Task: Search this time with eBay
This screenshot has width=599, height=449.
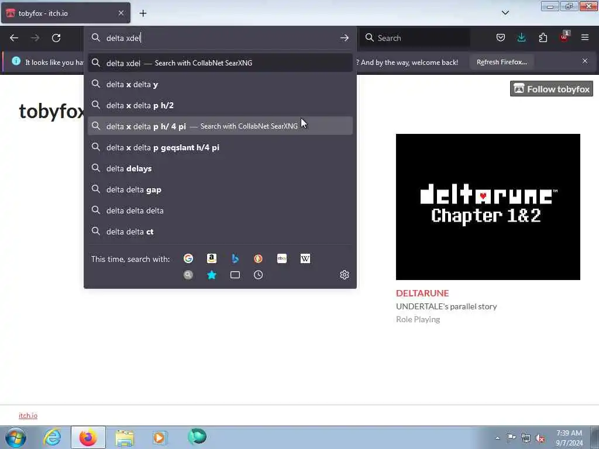Action: click(x=282, y=258)
